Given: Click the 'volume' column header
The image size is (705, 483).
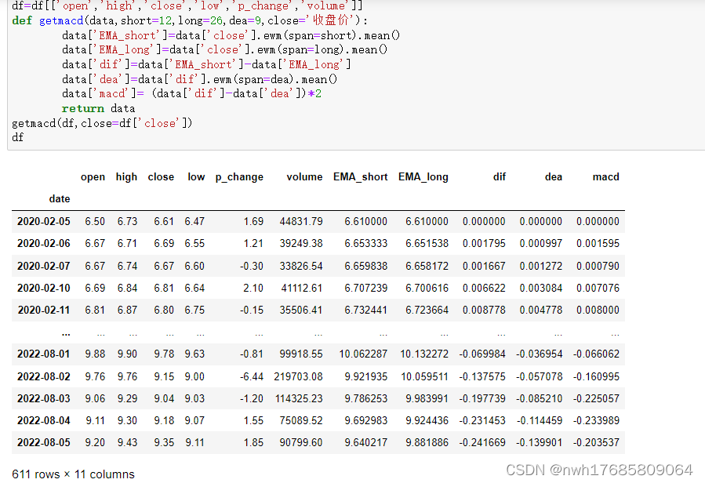Looking at the screenshot, I should tap(304, 176).
